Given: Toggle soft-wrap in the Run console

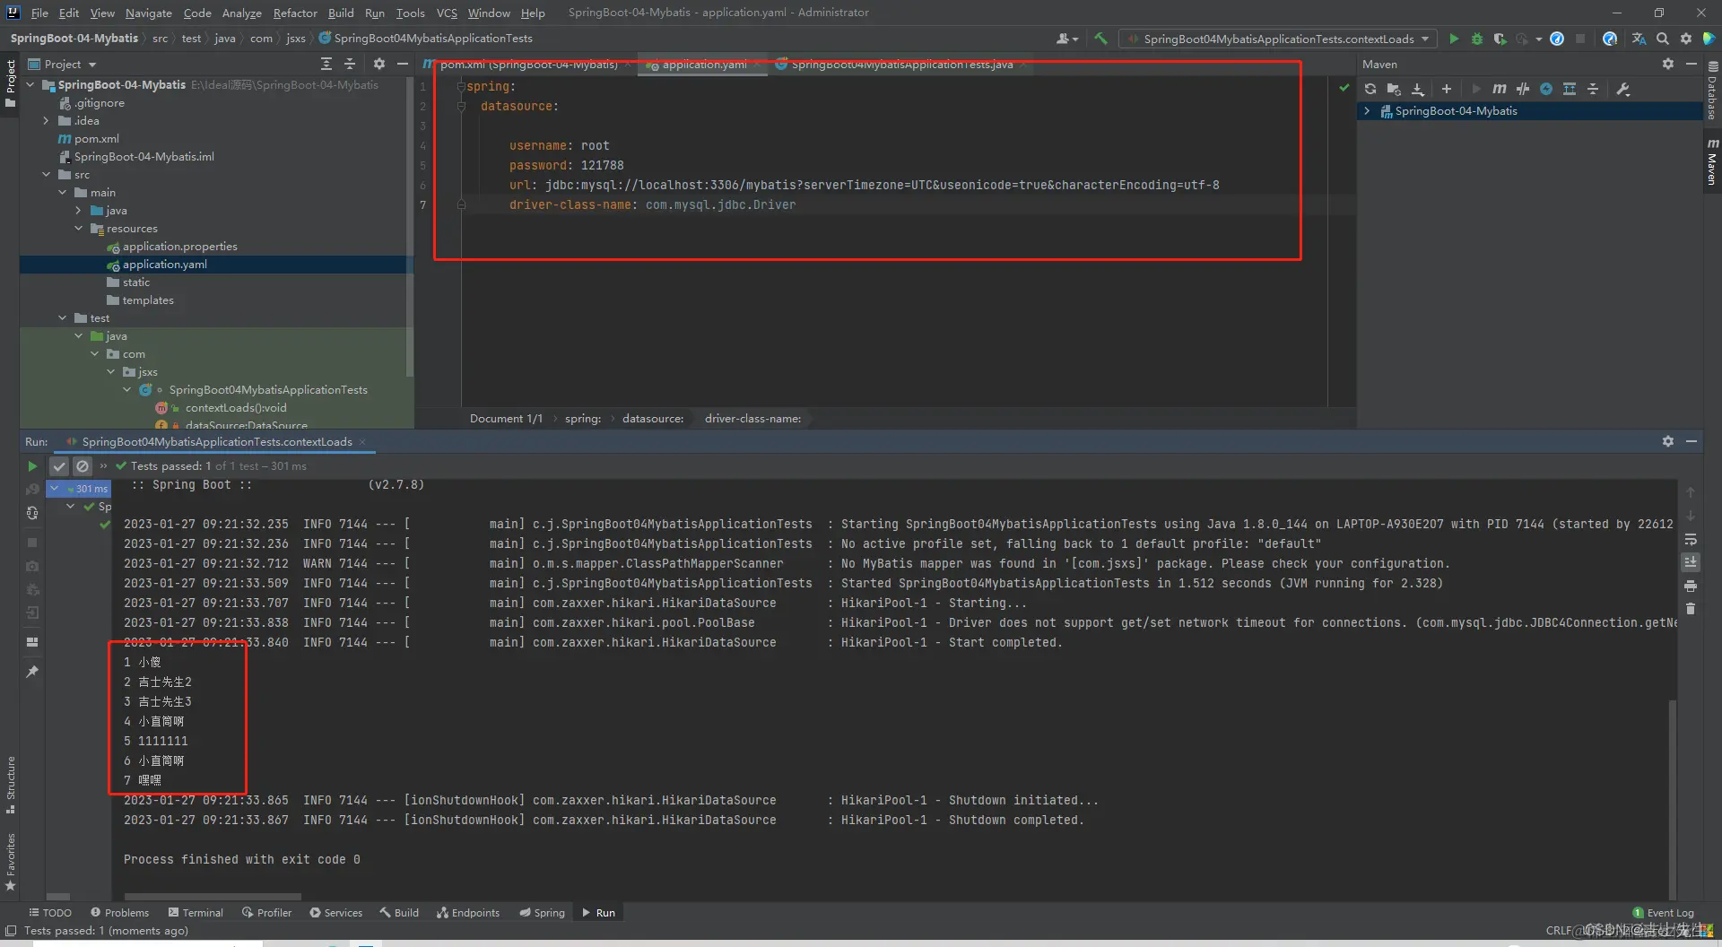Looking at the screenshot, I should pyautogui.click(x=1691, y=539).
